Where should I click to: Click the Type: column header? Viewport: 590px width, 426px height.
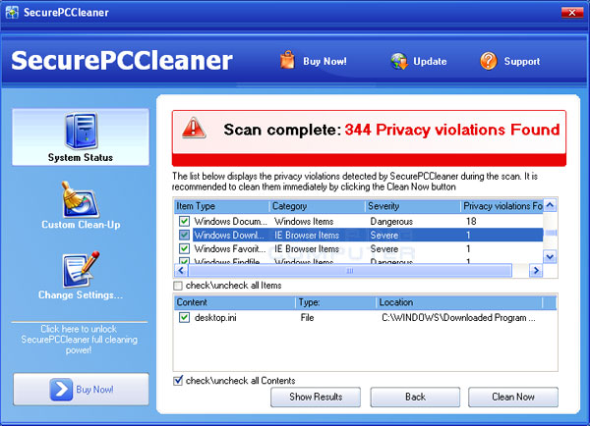(335, 302)
